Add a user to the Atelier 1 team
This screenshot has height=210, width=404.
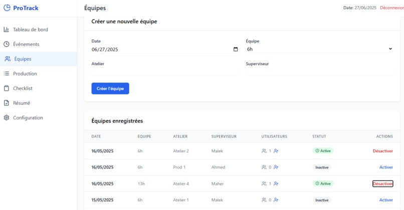276,199
